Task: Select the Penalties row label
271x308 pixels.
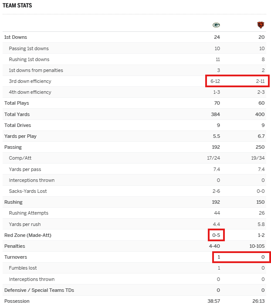Action: [14, 246]
